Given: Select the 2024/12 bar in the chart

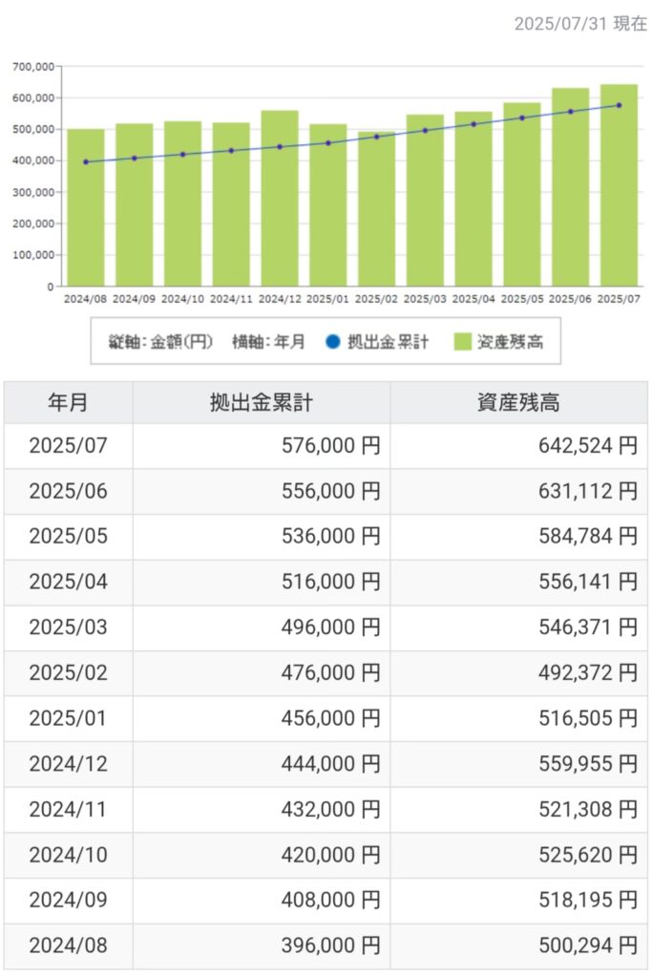Looking at the screenshot, I should tap(280, 199).
